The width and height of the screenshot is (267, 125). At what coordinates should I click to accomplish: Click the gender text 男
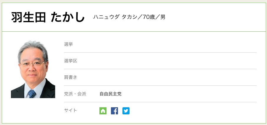(163, 17)
